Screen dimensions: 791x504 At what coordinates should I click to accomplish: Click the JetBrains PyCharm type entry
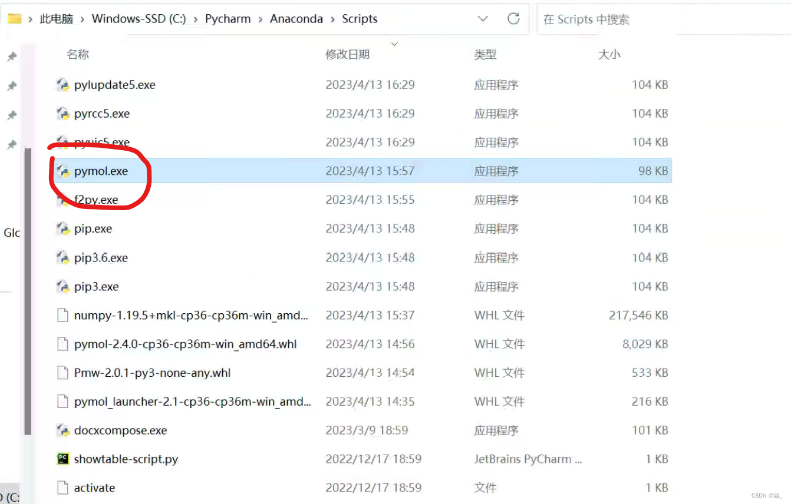(528, 459)
